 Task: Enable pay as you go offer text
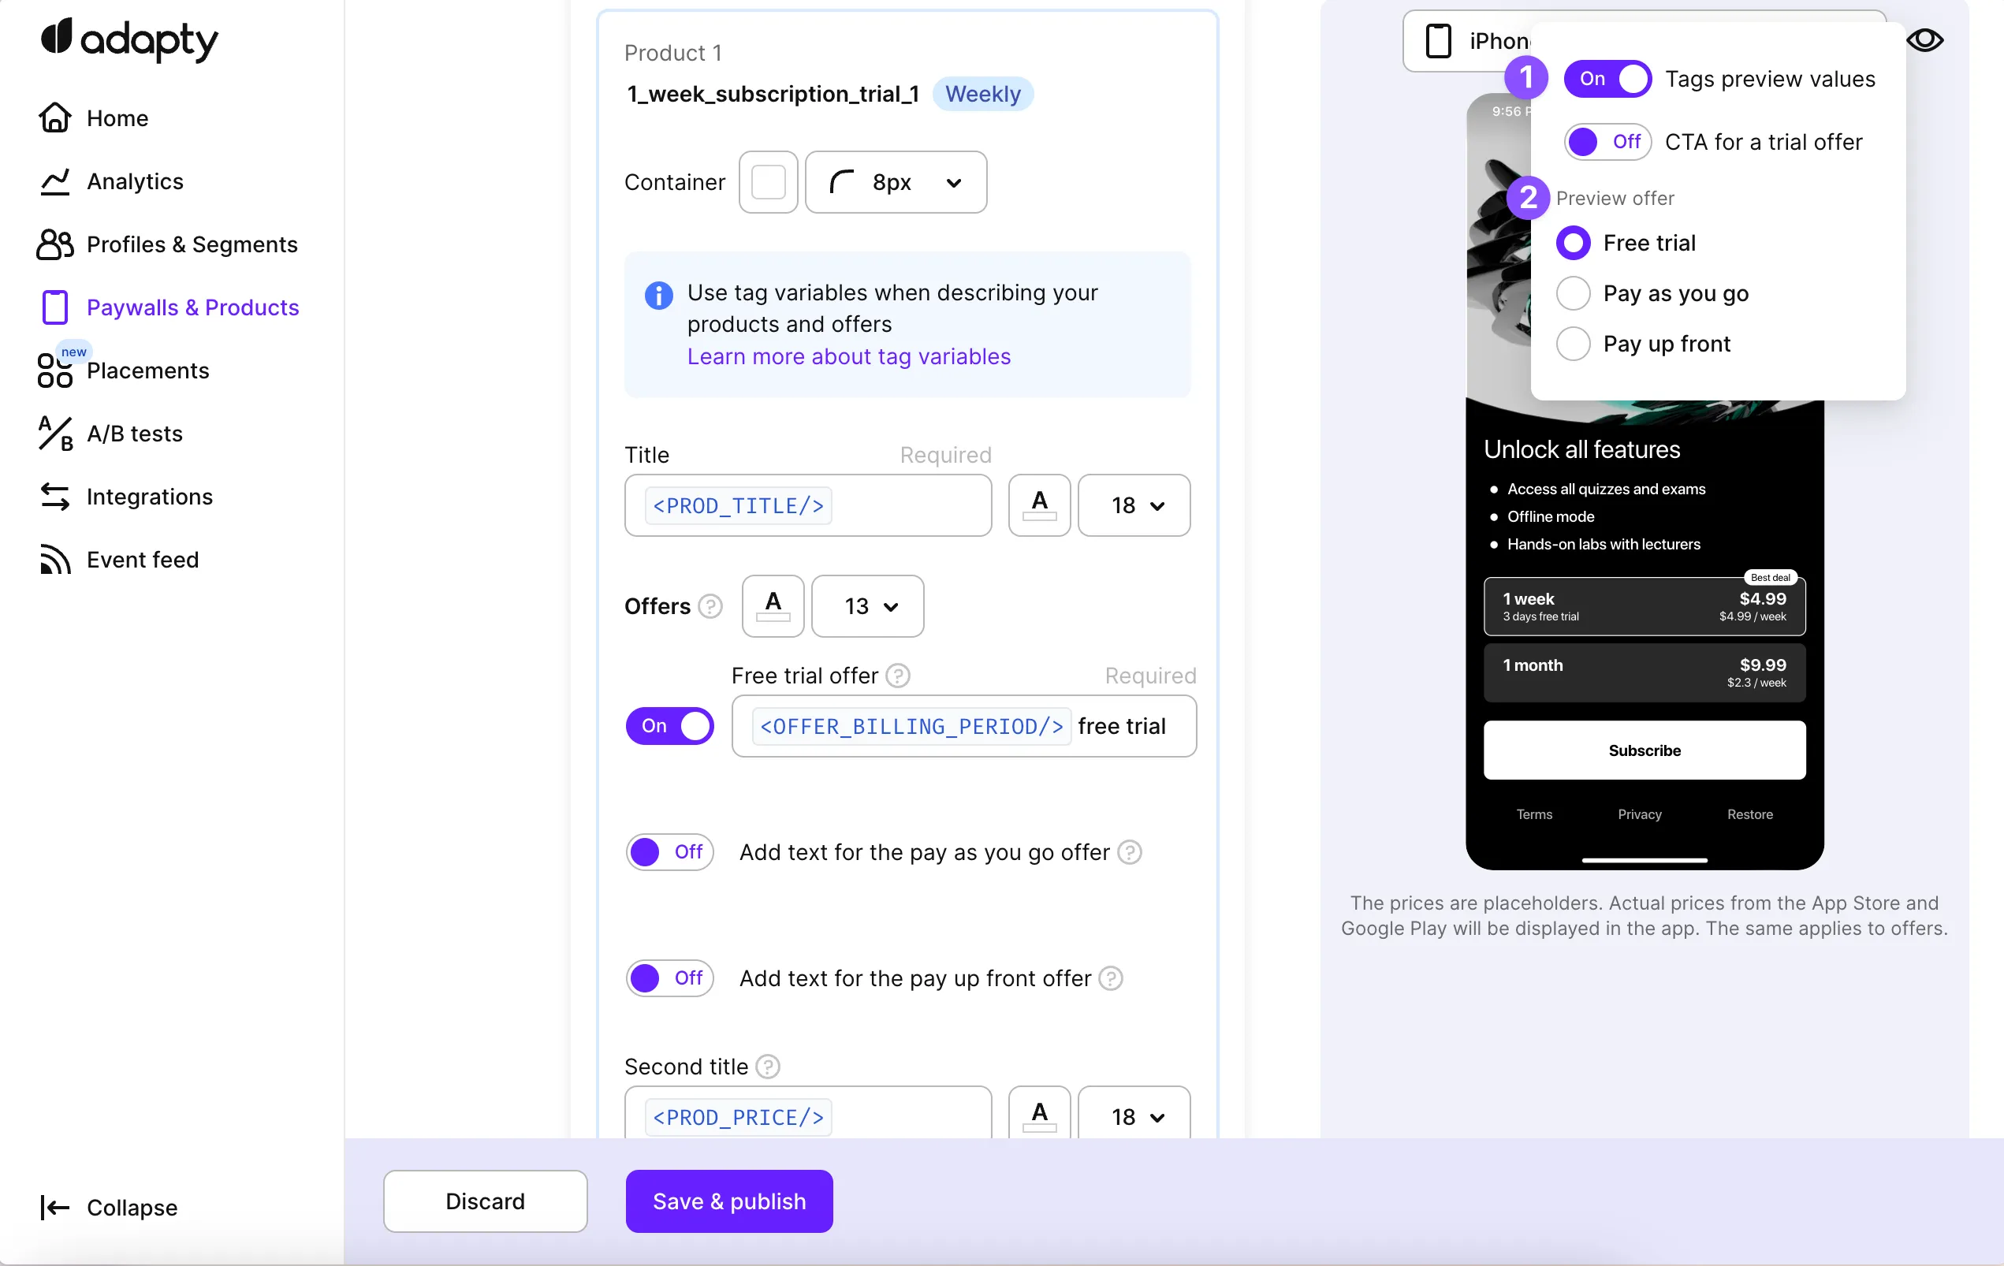tap(670, 852)
